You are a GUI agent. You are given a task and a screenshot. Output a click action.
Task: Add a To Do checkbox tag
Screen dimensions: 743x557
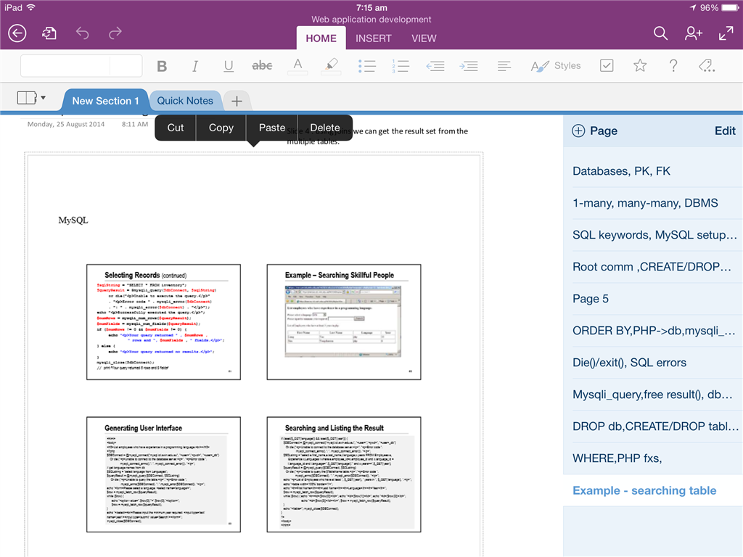[x=607, y=65]
